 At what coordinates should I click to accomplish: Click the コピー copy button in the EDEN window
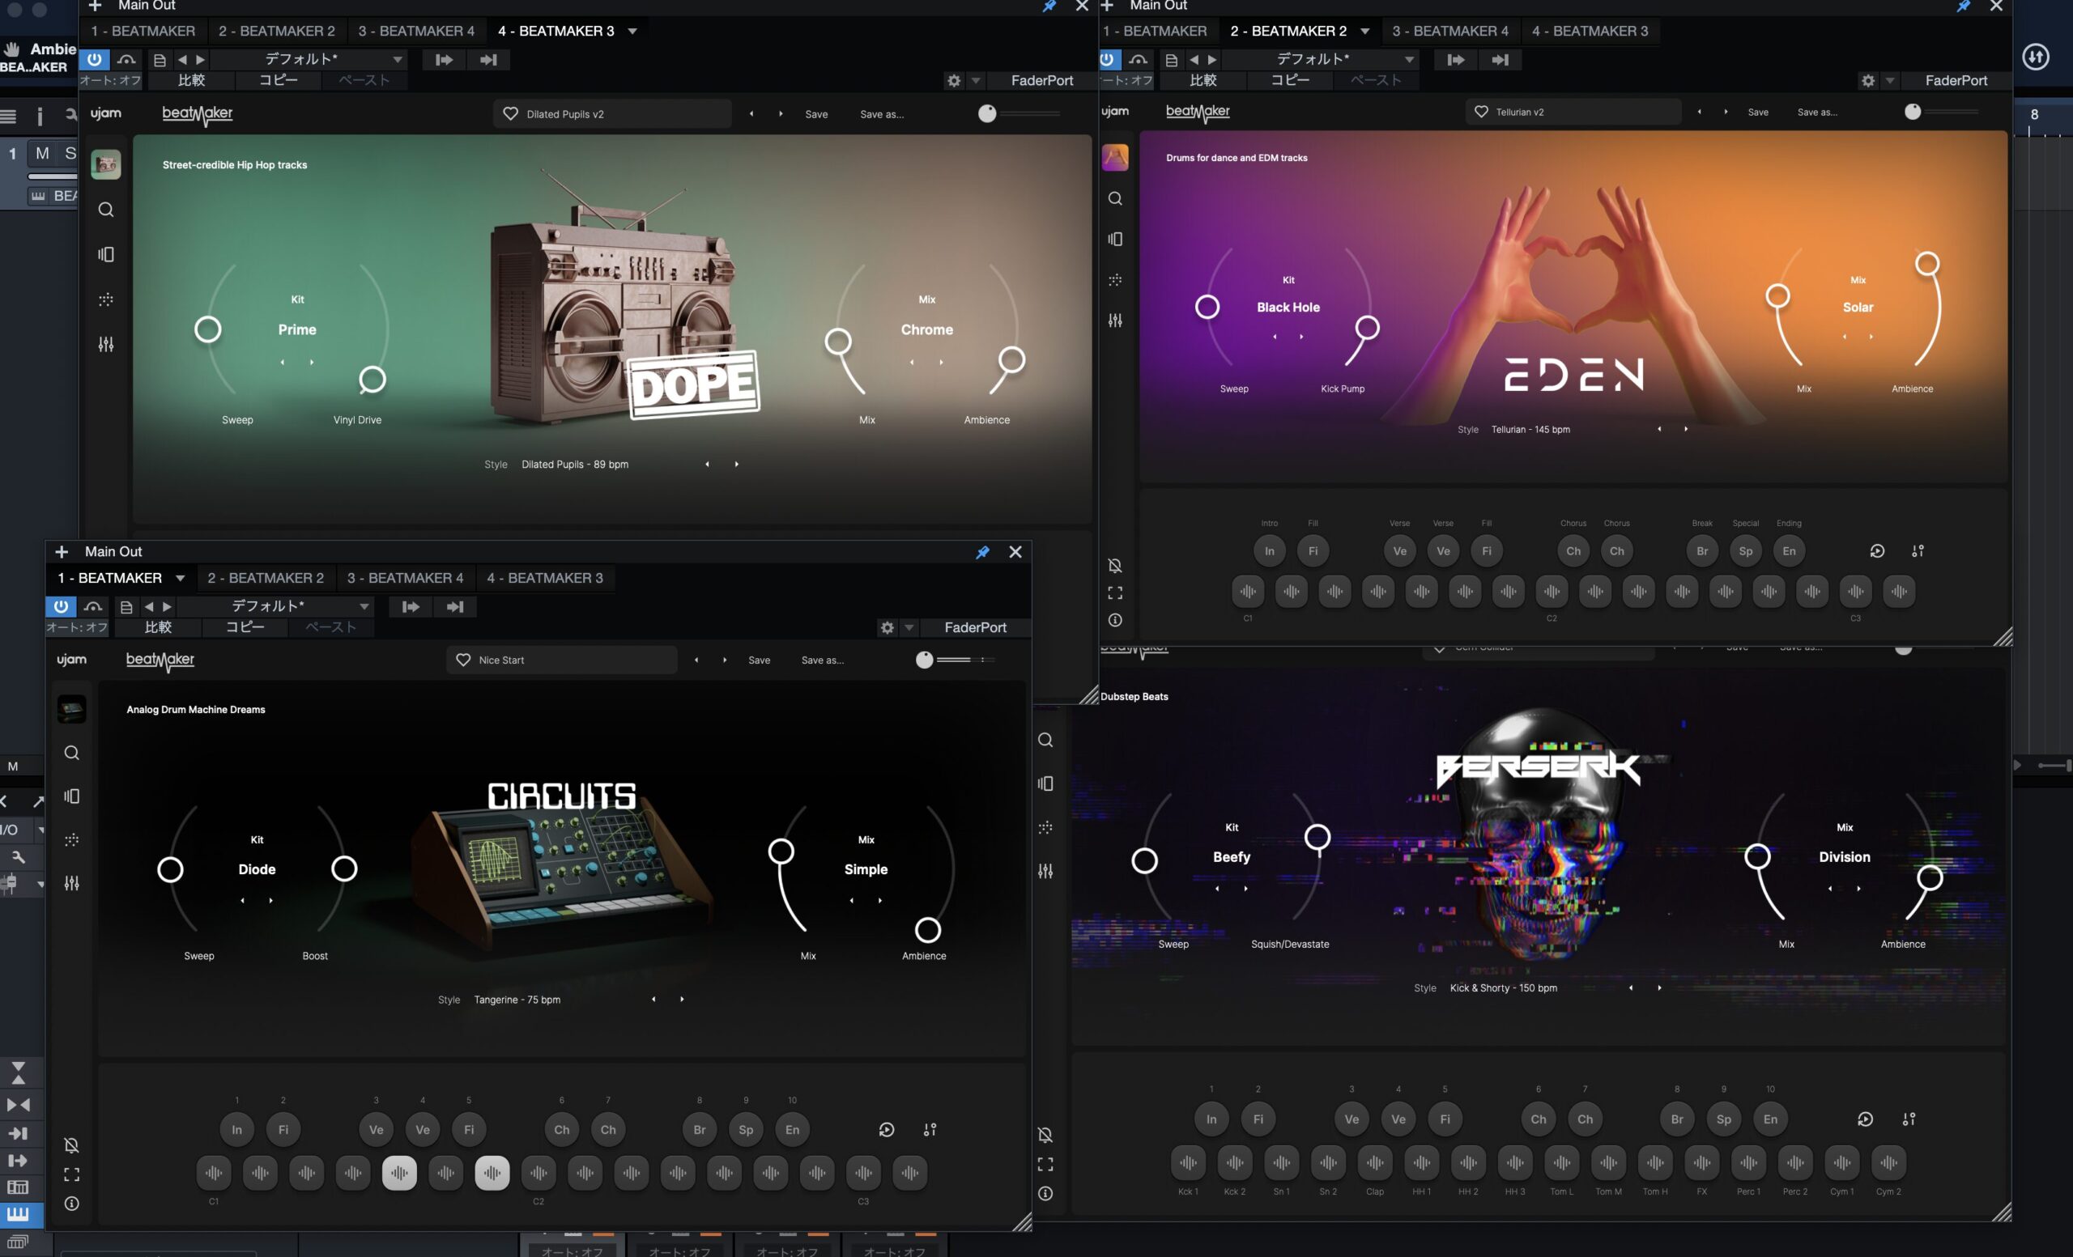click(x=1289, y=81)
